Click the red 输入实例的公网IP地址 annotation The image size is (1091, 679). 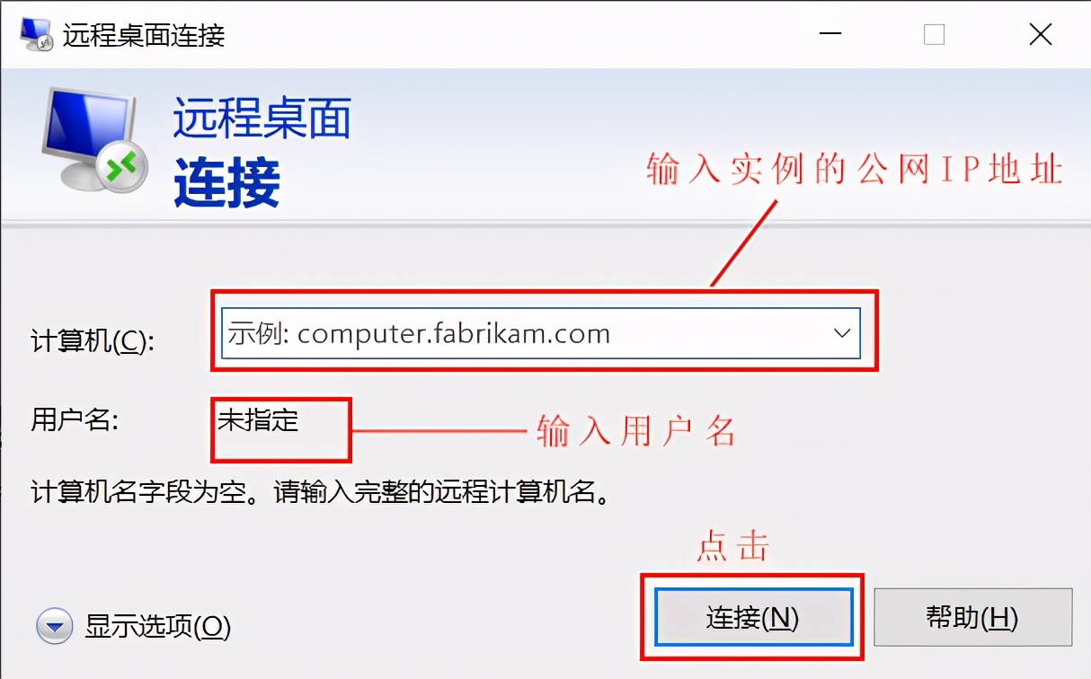pos(855,169)
